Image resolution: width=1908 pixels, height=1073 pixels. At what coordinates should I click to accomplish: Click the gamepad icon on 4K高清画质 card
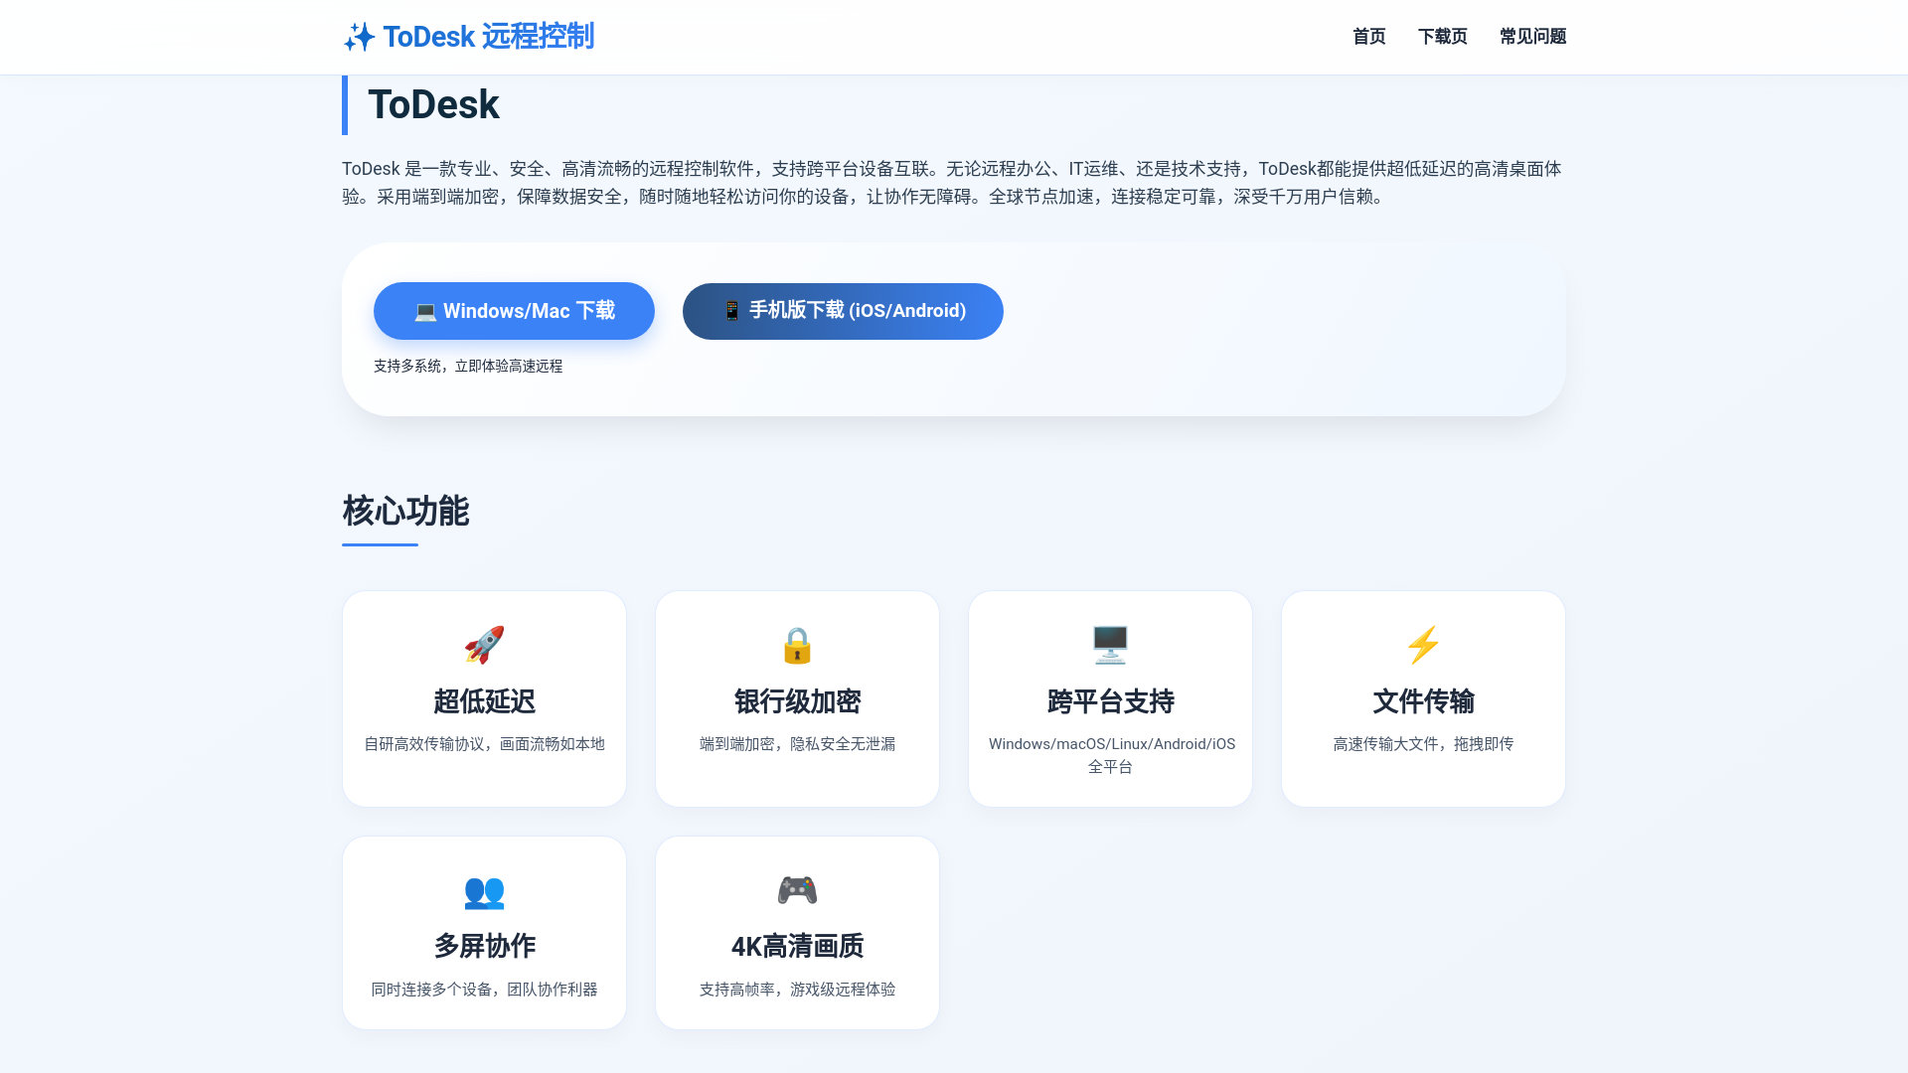click(797, 890)
